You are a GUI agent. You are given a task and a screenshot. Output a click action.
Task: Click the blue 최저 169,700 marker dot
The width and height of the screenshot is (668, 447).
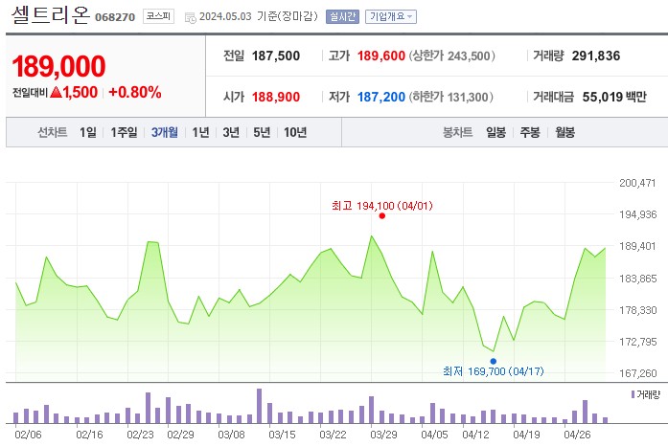[494, 362]
